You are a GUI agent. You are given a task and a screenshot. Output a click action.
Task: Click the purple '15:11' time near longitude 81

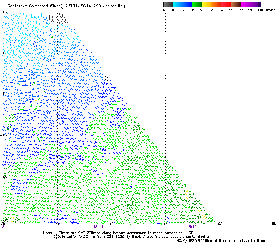click(98, 227)
